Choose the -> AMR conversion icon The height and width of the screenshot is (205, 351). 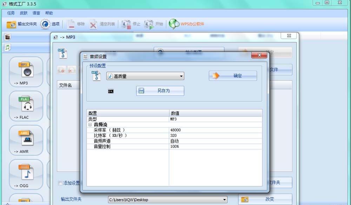click(26, 140)
